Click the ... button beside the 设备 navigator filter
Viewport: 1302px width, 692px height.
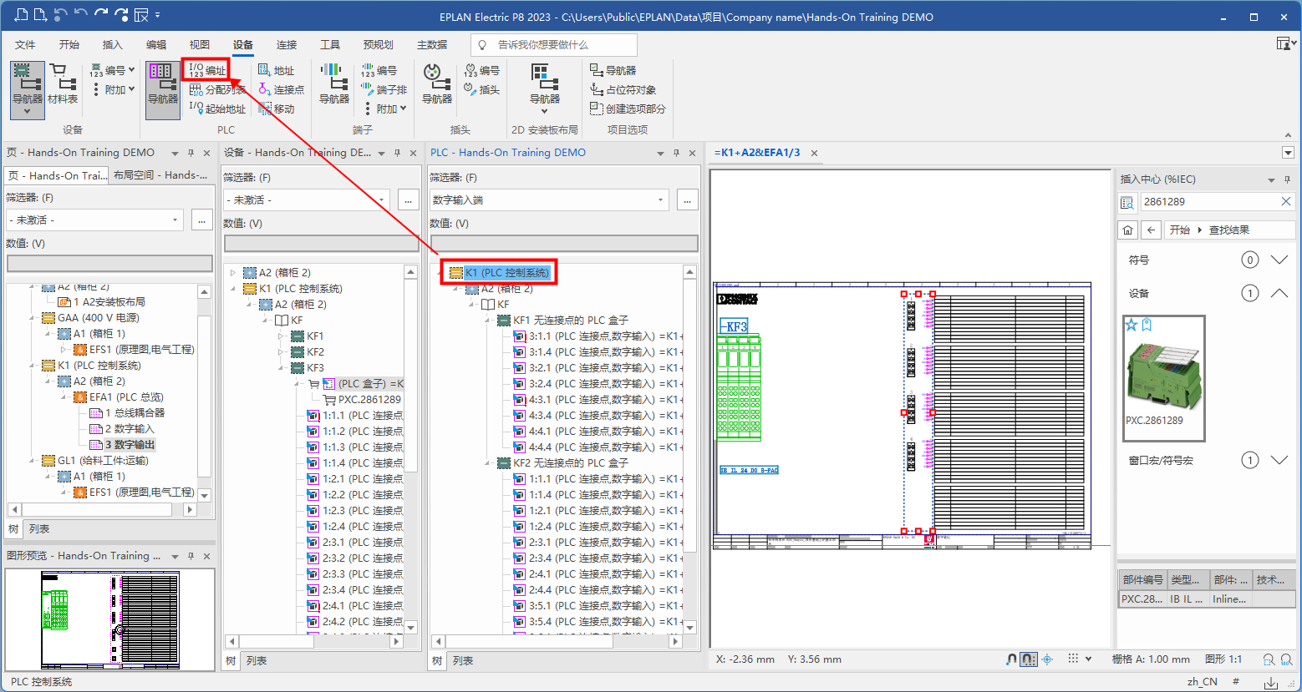tap(408, 200)
